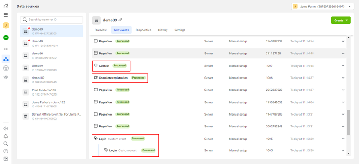Screen dimensions: 359x164
Task: Edit demo39 name with pencil icon
Action: tap(121, 20)
